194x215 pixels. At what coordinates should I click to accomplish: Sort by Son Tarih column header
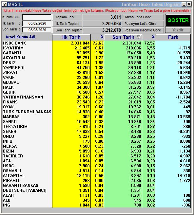point(123,37)
